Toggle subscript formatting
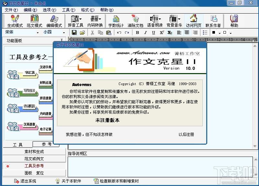 click(x=170, y=33)
